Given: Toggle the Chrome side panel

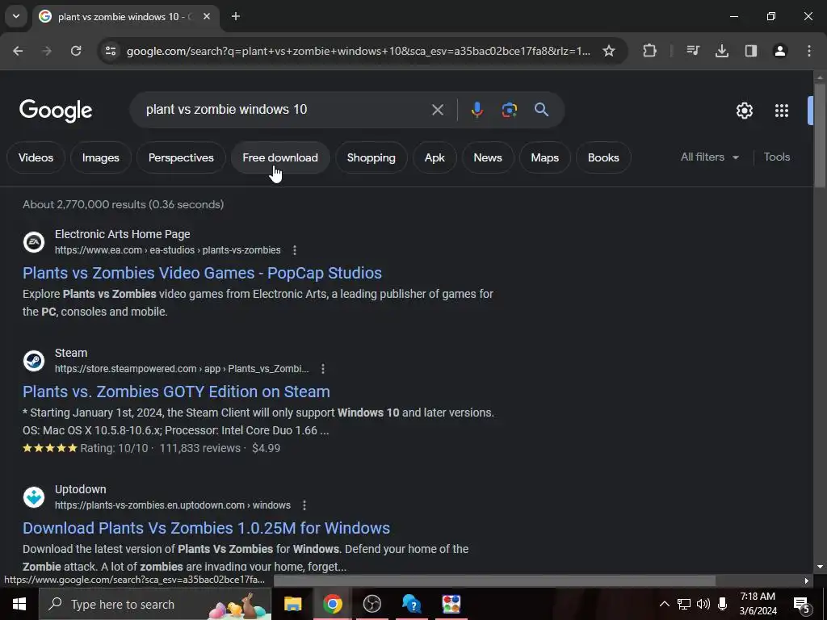Looking at the screenshot, I should (x=751, y=51).
